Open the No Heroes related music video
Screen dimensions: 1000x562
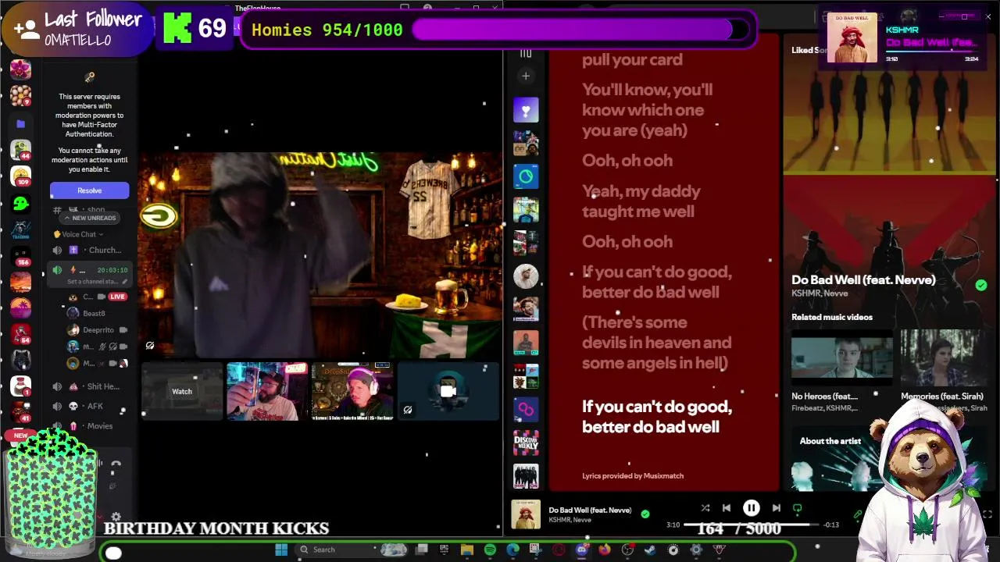(841, 369)
